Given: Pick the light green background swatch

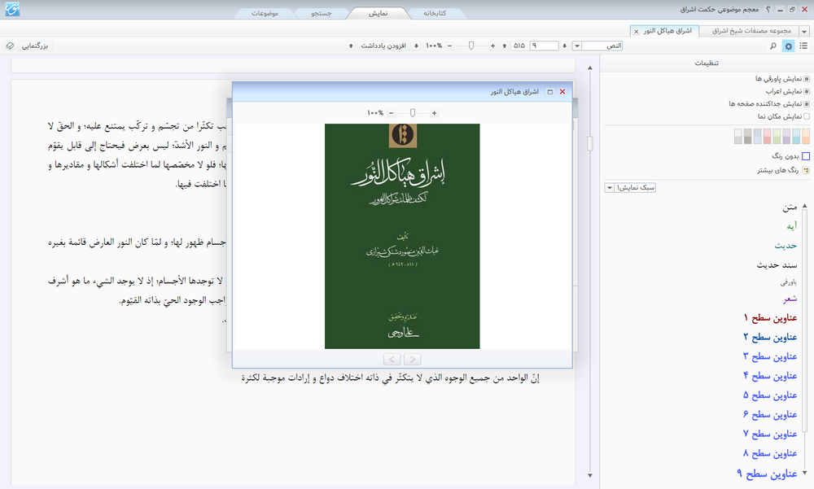Looking at the screenshot, I should click(777, 137).
